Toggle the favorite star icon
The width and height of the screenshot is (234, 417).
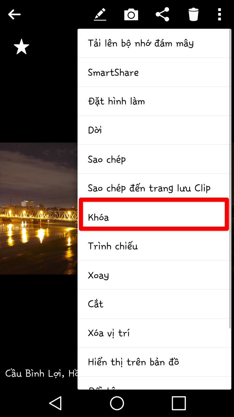click(x=21, y=47)
